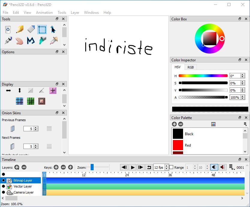Add a new layer
The width and height of the screenshot is (250, 207).
17,167
